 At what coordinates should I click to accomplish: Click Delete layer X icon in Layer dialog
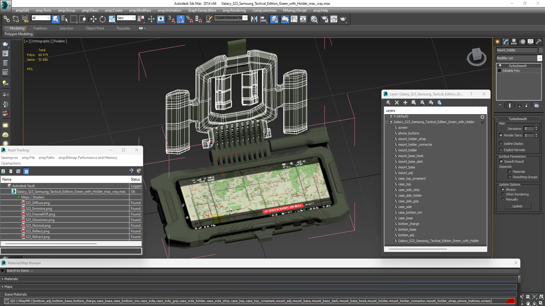click(x=397, y=103)
